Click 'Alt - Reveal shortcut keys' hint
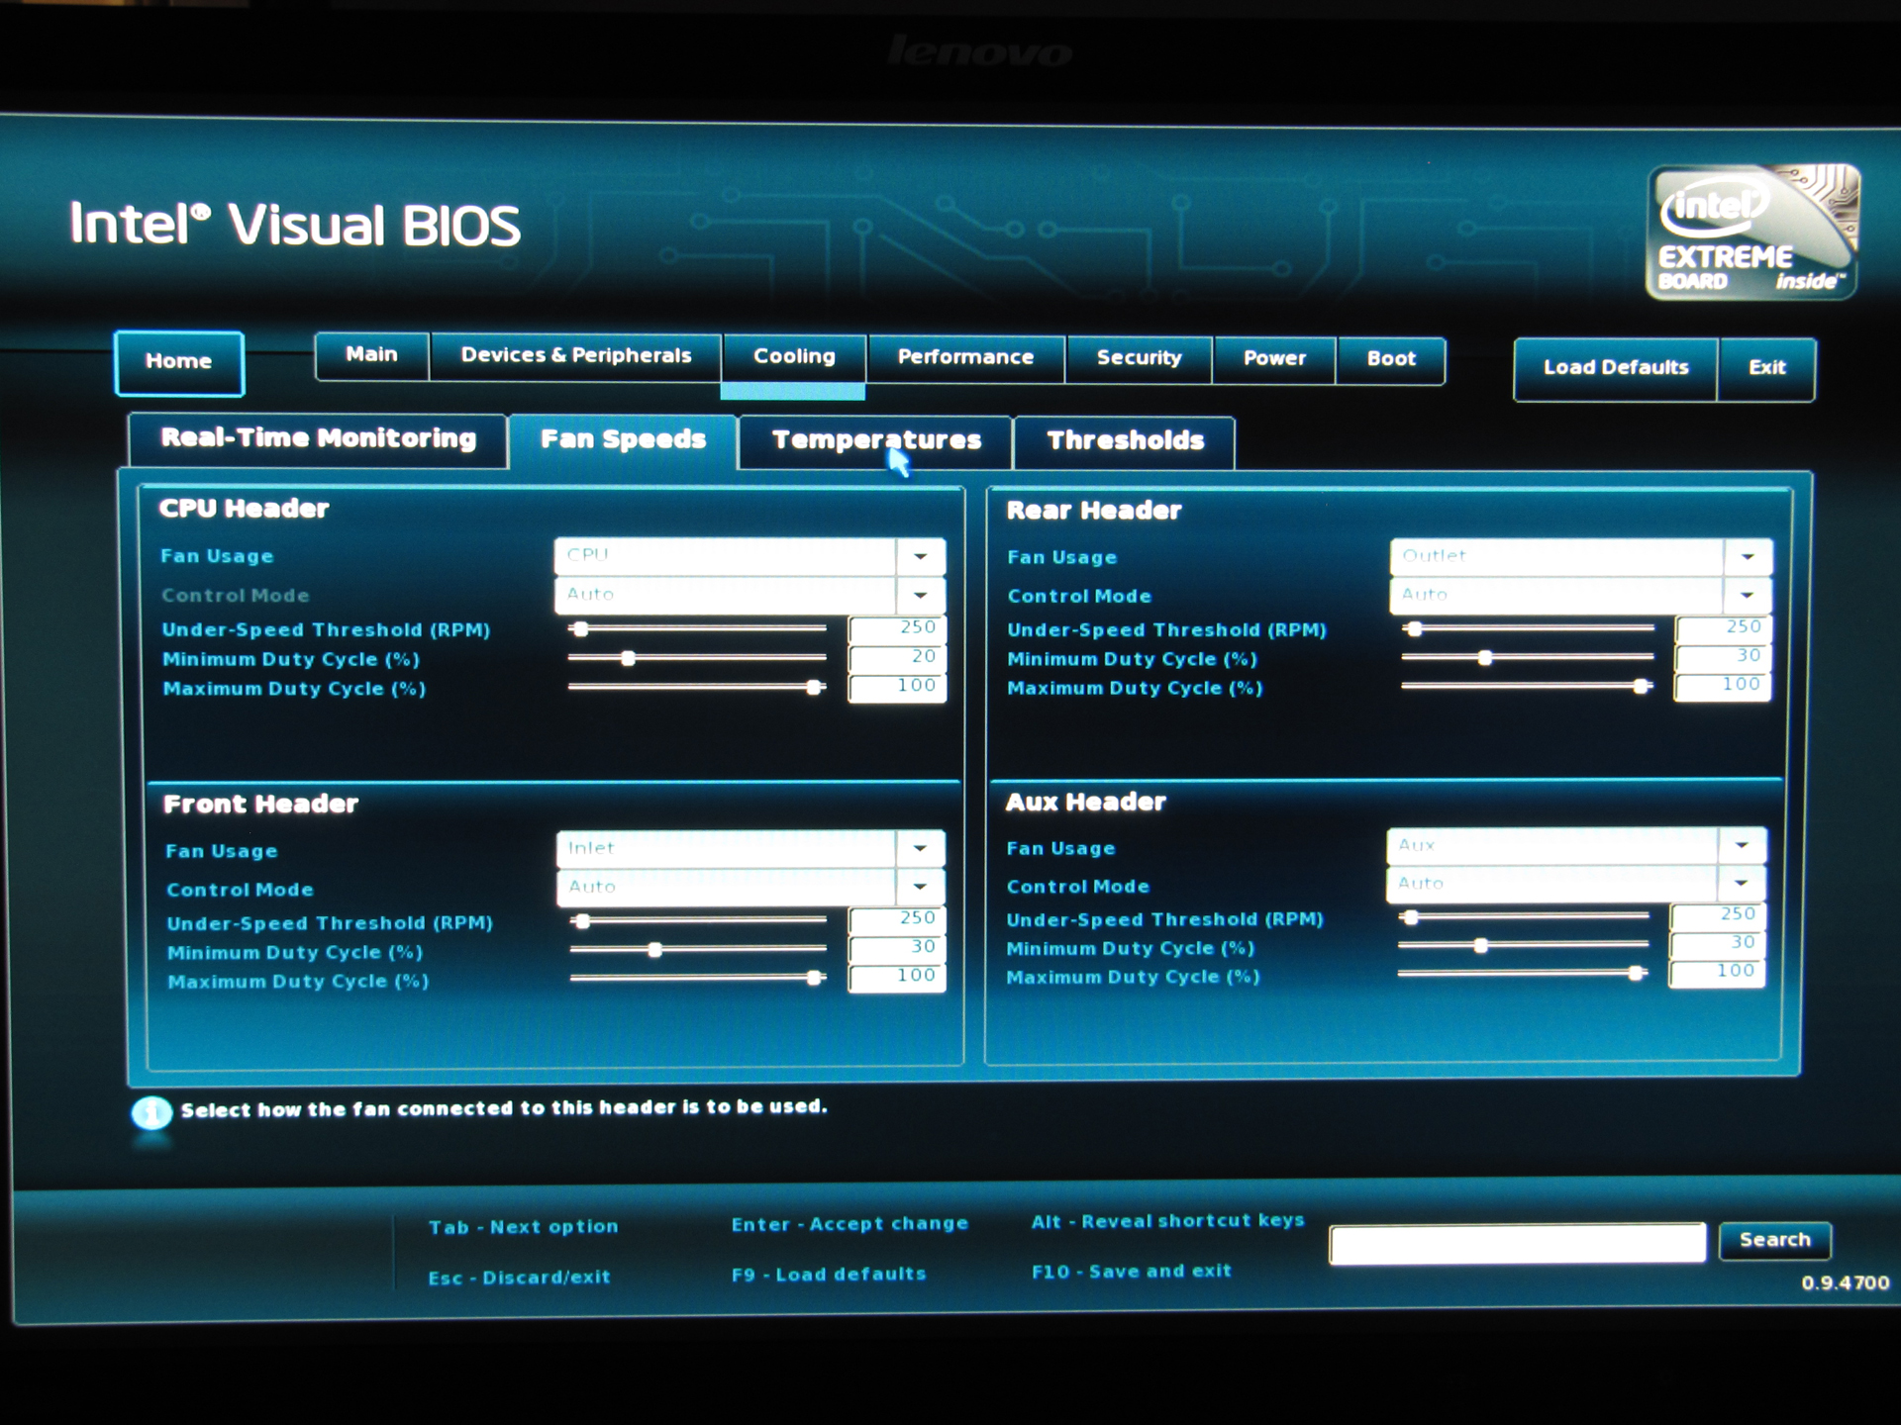This screenshot has height=1425, width=1901. pos(1167,1221)
